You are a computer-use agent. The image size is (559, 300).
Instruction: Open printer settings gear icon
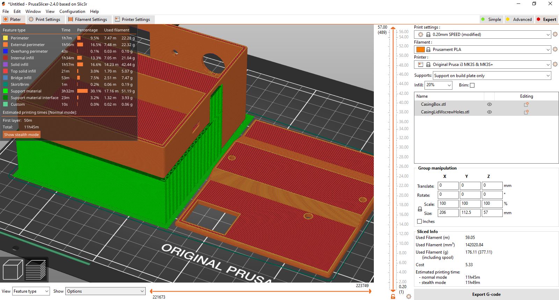[555, 64]
